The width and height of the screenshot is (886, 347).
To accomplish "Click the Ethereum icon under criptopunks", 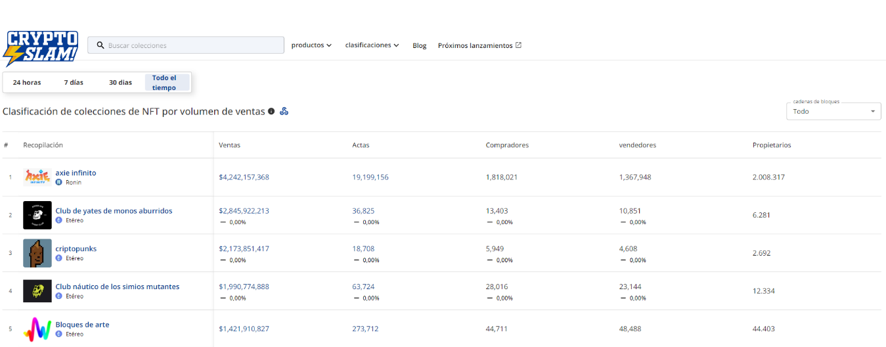I will click(58, 258).
